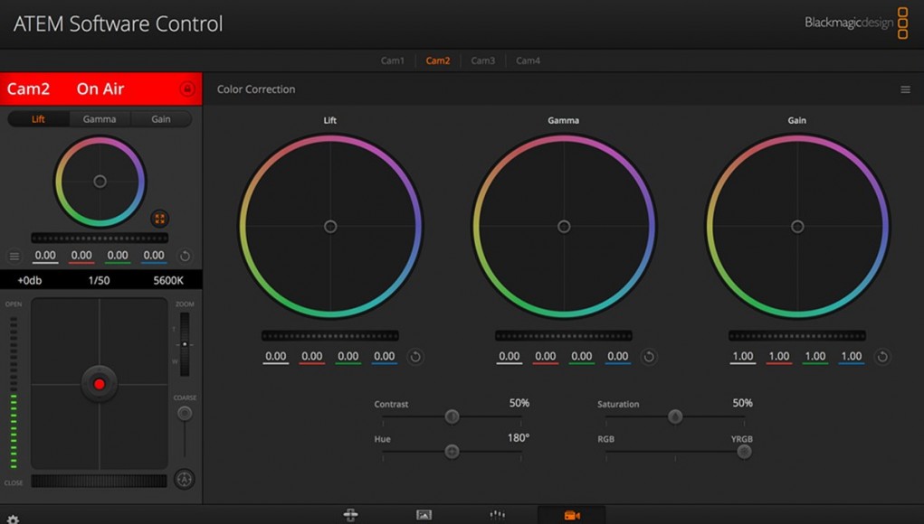Viewport: 924px width, 524px height.
Task: Click the Hue slider knob
Action: (452, 451)
